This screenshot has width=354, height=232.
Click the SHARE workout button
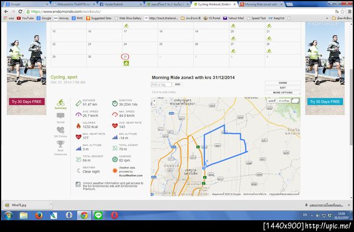click(x=283, y=82)
